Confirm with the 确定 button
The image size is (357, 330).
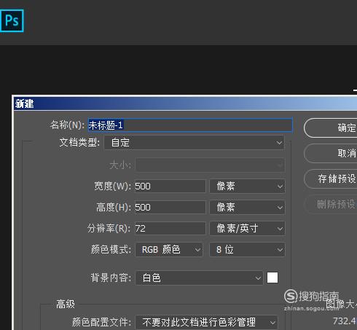331,128
